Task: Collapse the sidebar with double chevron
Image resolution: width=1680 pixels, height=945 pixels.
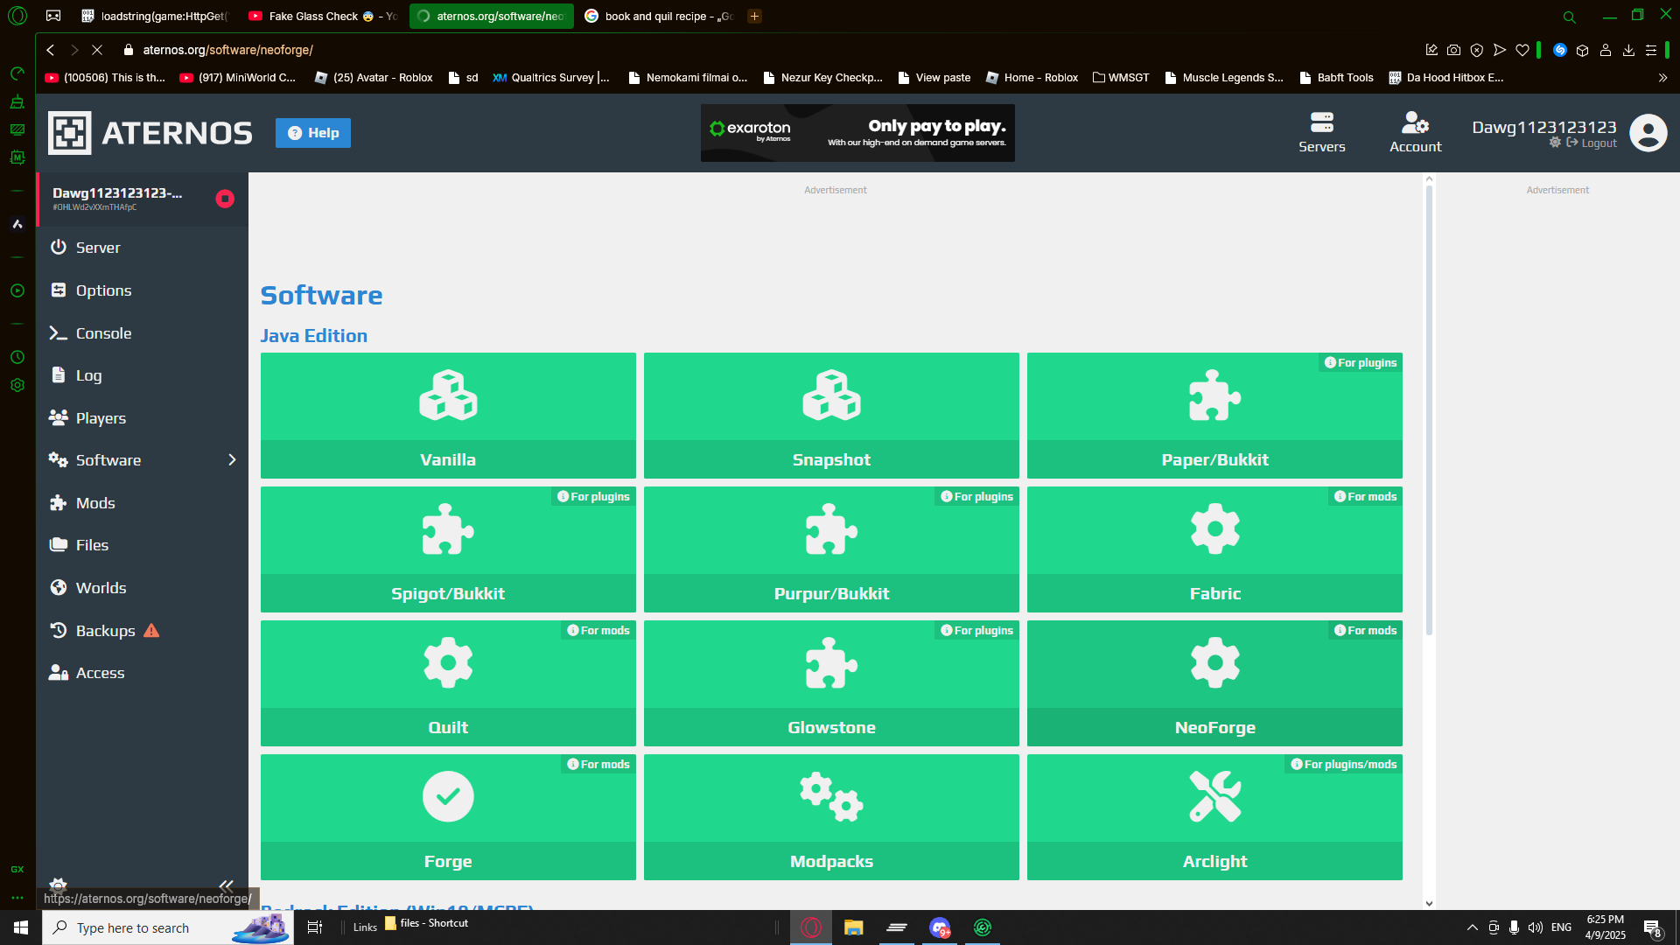Action: 226,885
